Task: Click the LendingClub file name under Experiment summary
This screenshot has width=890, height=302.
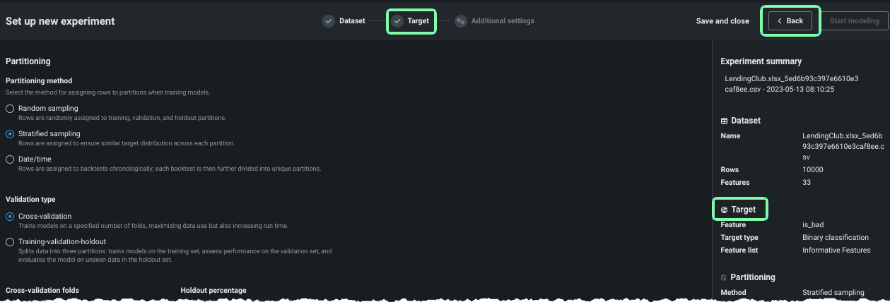Action: click(x=791, y=84)
